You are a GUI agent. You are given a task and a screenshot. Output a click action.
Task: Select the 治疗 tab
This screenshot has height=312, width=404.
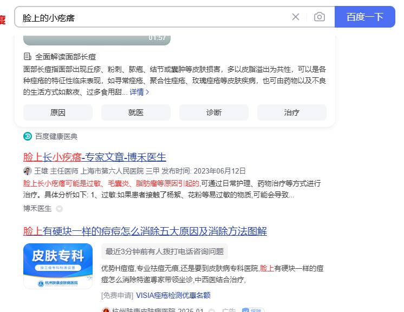pyautogui.click(x=292, y=112)
